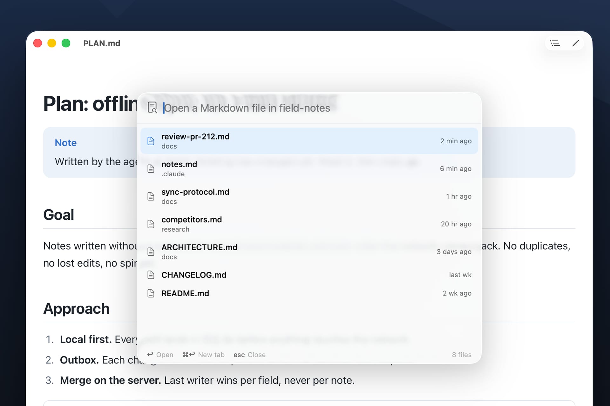Click the 2 wk ago timestamp
Viewport: 610px width, 406px height.
tap(457, 293)
